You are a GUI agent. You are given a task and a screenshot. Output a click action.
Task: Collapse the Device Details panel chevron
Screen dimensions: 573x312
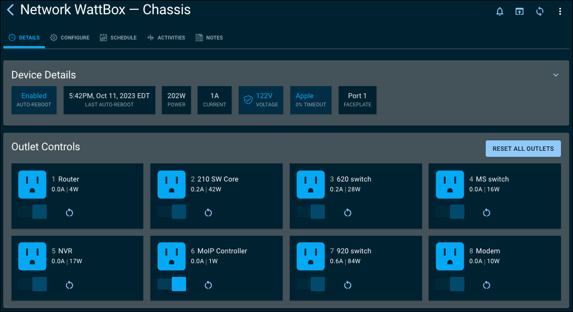[x=555, y=75]
